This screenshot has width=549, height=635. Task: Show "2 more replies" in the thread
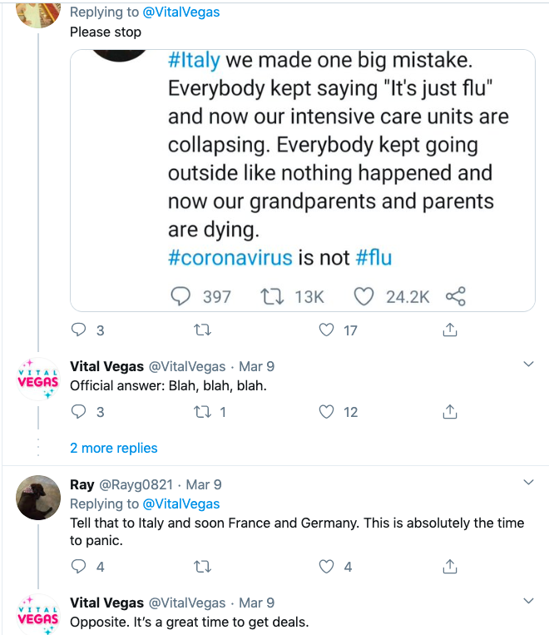(x=113, y=448)
